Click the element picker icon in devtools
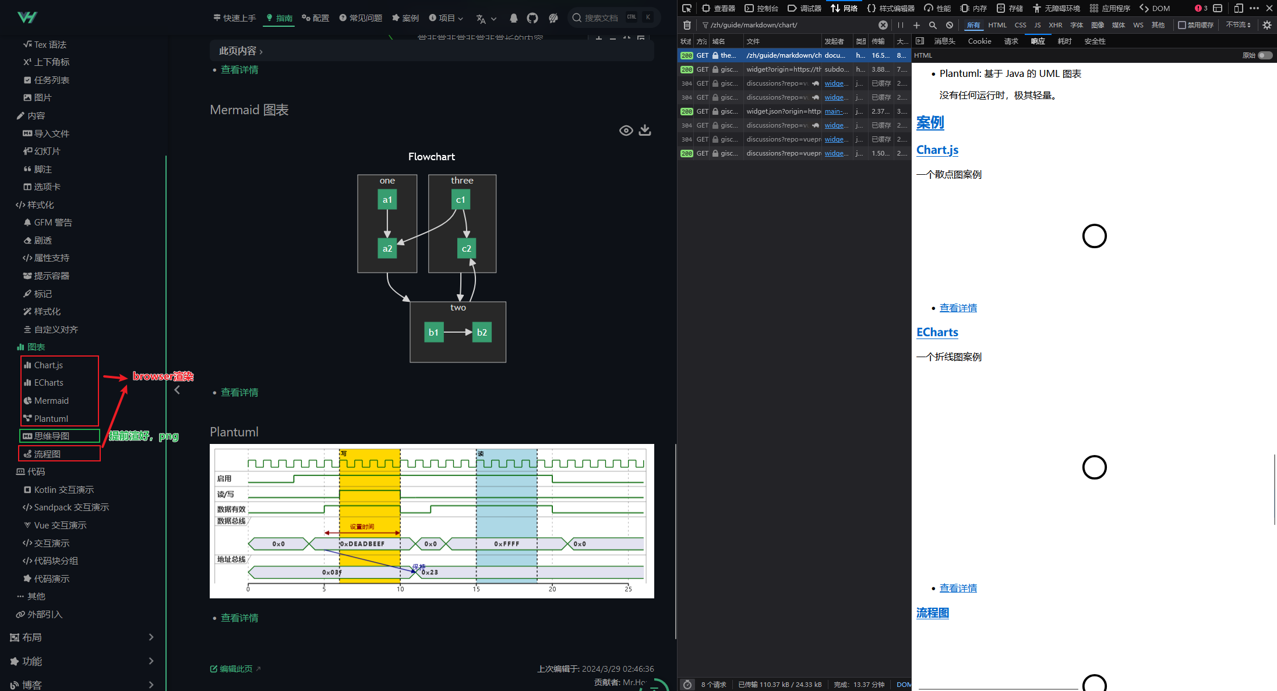This screenshot has width=1277, height=691. tap(687, 8)
